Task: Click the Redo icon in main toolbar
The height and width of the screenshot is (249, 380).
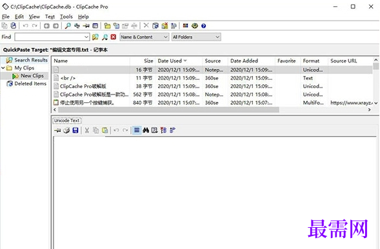Action: (x=35, y=26)
